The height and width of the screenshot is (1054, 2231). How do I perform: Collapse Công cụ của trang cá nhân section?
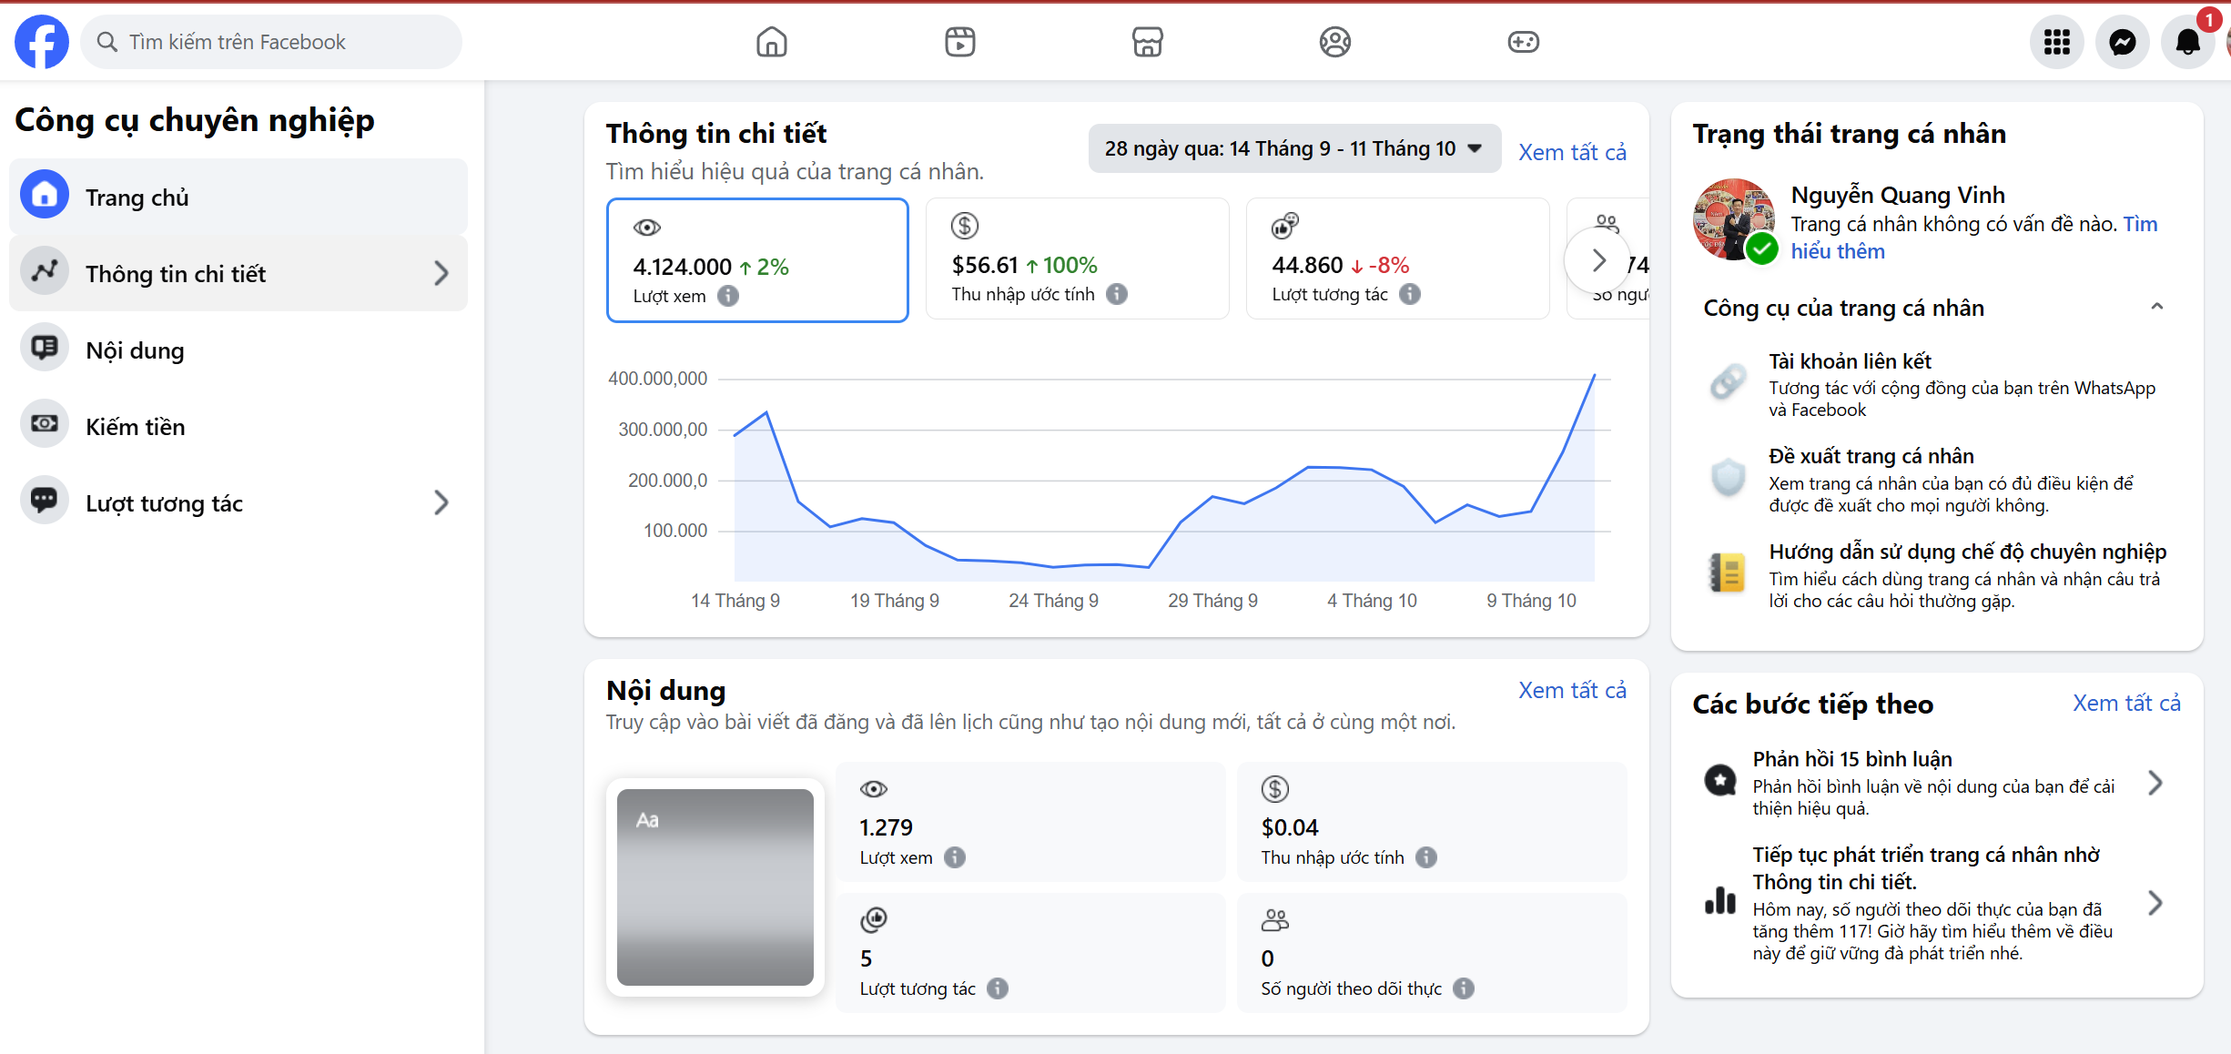[2156, 308]
